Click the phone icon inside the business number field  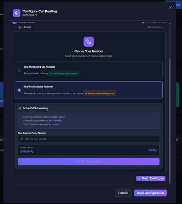22,139
